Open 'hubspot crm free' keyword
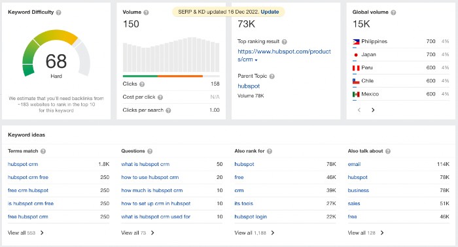Image resolution: width=458 pixels, height=247 pixels. click(x=28, y=177)
